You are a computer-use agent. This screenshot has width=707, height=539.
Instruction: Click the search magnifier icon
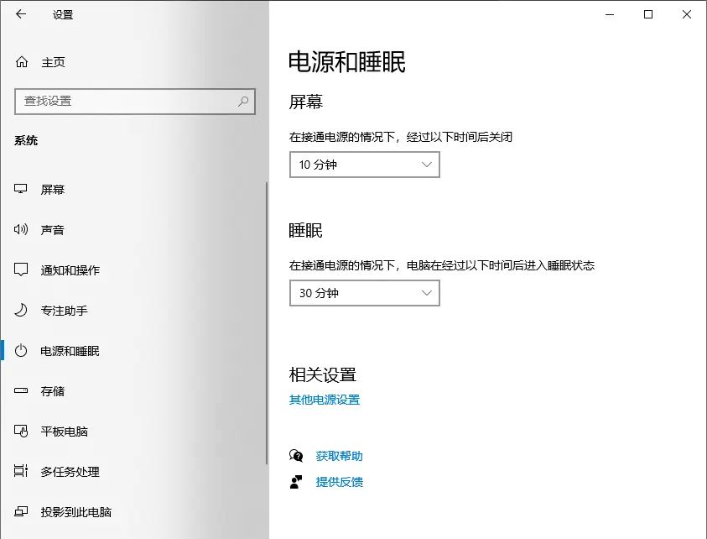coord(243,101)
